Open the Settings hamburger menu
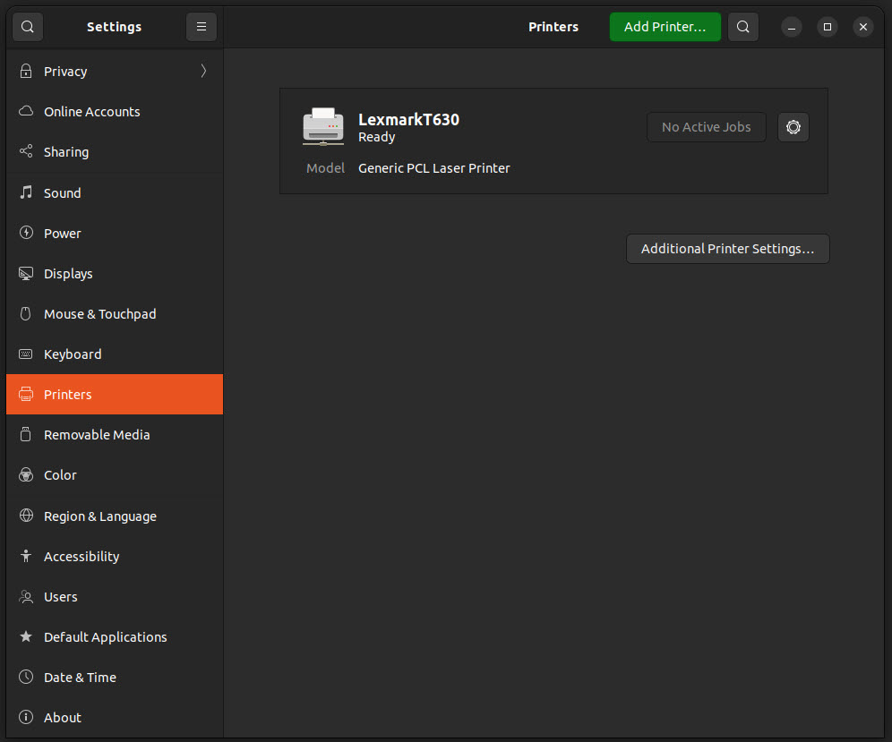Image resolution: width=892 pixels, height=742 pixels. (x=202, y=27)
